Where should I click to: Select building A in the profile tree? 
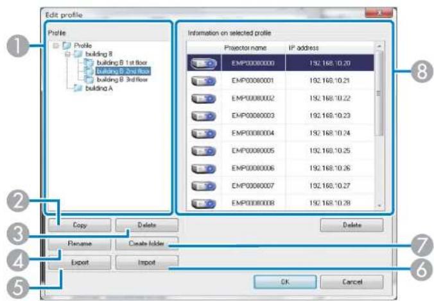tap(99, 88)
